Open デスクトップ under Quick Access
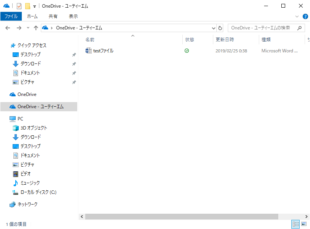The height and width of the screenshot is (229, 310). tap(31, 55)
